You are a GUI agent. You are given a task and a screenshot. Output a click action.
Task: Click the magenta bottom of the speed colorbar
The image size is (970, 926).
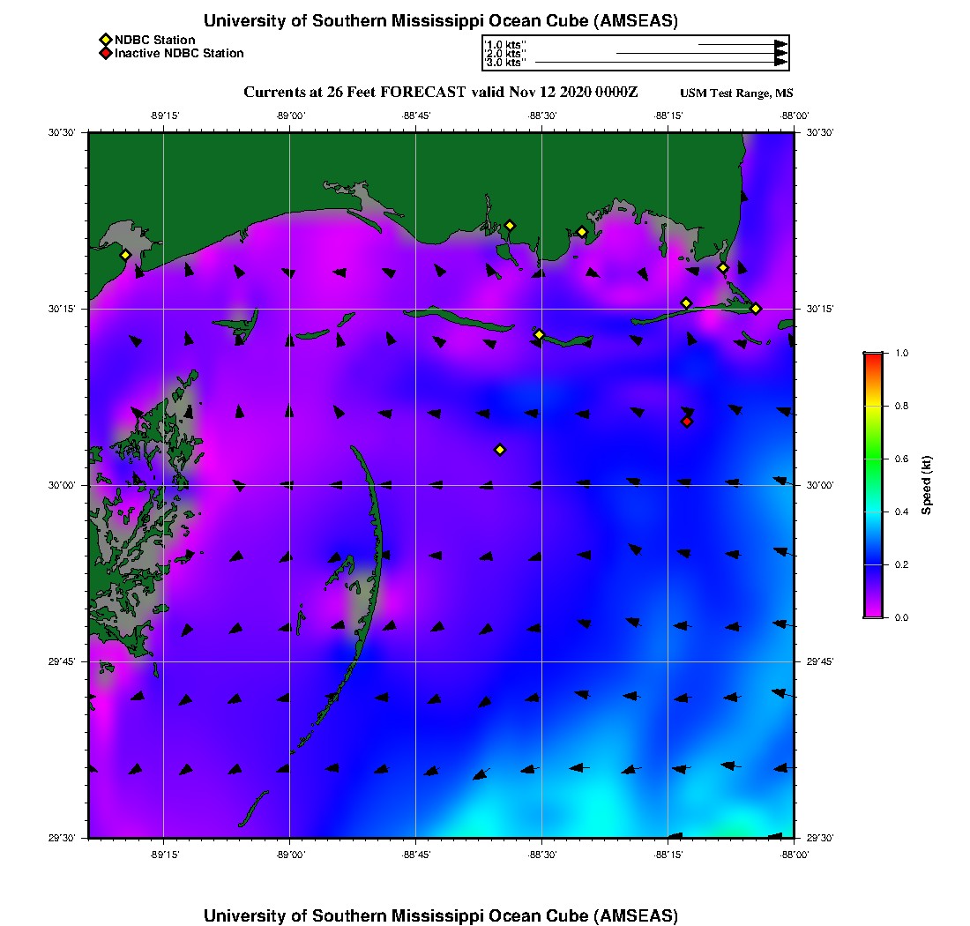873,612
